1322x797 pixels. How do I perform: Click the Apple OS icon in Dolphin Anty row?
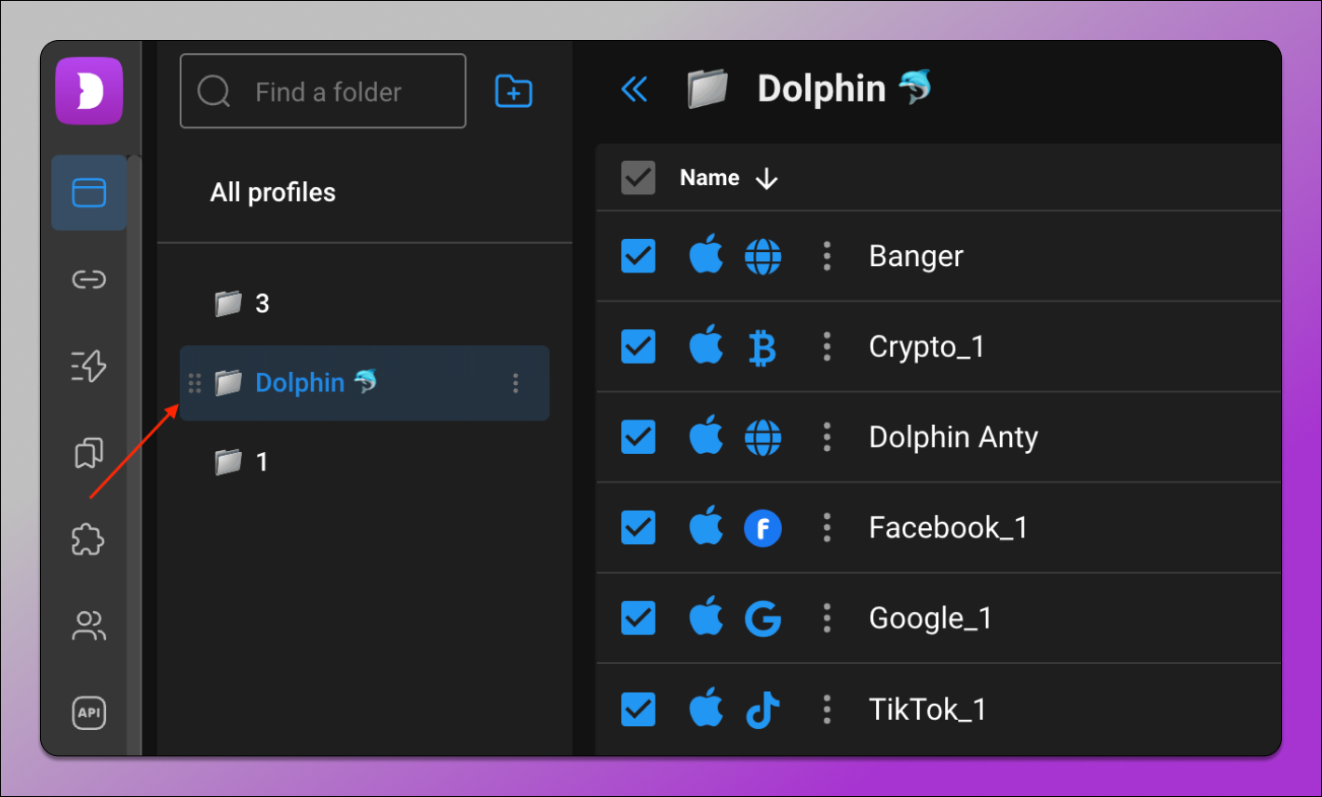pos(707,436)
